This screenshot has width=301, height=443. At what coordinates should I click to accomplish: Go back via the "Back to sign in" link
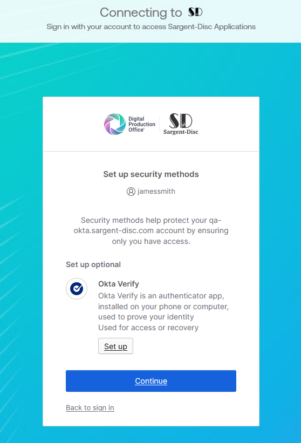click(x=90, y=408)
